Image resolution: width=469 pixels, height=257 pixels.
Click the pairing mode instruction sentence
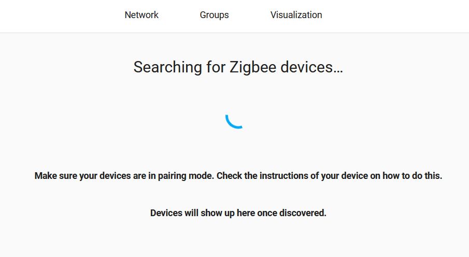(238, 176)
